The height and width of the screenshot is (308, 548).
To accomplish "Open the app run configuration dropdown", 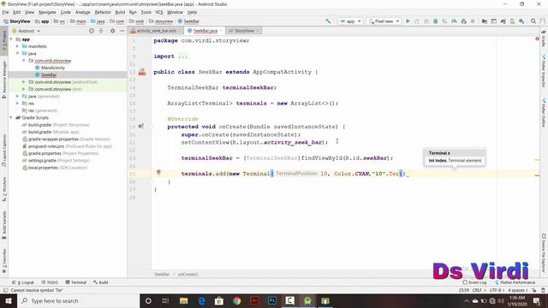I will click(350, 21).
